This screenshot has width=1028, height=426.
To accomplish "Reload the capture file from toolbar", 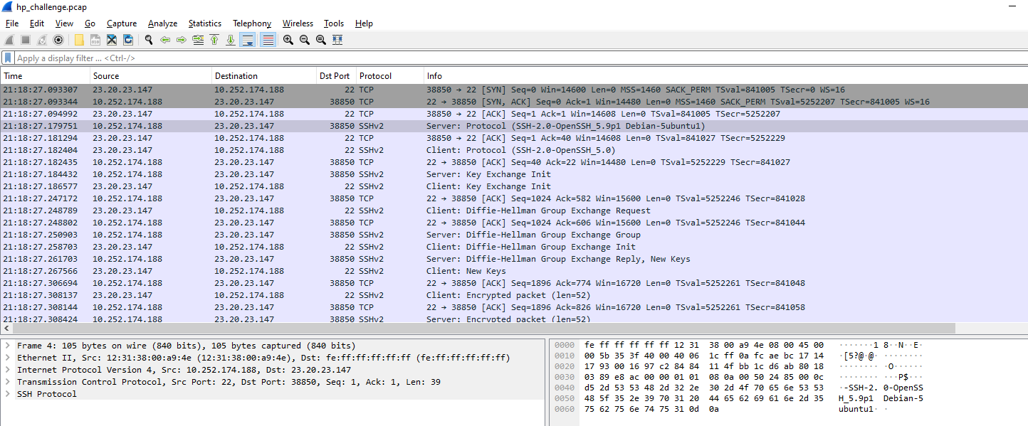I will point(128,40).
